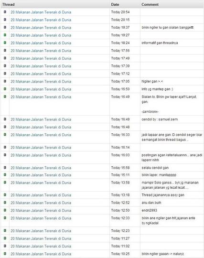Select comment text 'selalu cendol gan'

[x=155, y=168]
